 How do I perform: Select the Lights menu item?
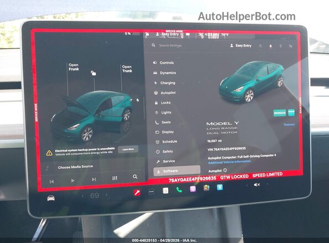(x=164, y=113)
